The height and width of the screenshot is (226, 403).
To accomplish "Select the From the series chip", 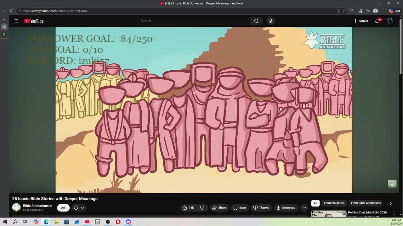I will (x=334, y=203).
